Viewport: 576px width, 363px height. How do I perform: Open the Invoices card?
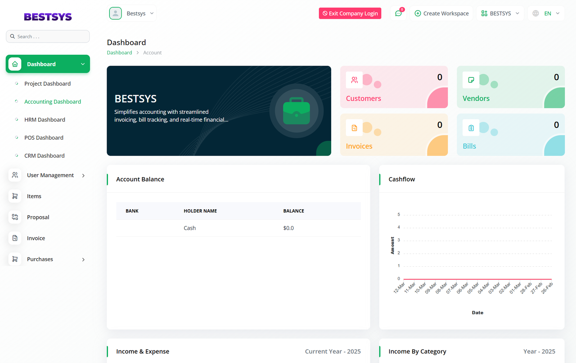click(x=394, y=135)
